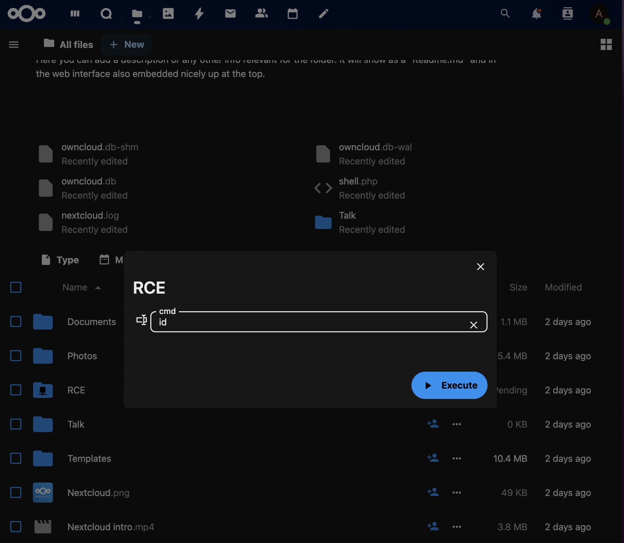Open actions menu for Nextcloud.png
Image resolution: width=624 pixels, height=543 pixels.
tap(457, 493)
